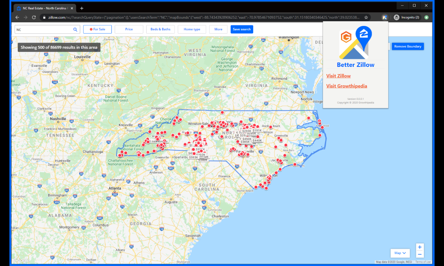
Task: Click the Better Zillow title in popup
Action: point(356,65)
